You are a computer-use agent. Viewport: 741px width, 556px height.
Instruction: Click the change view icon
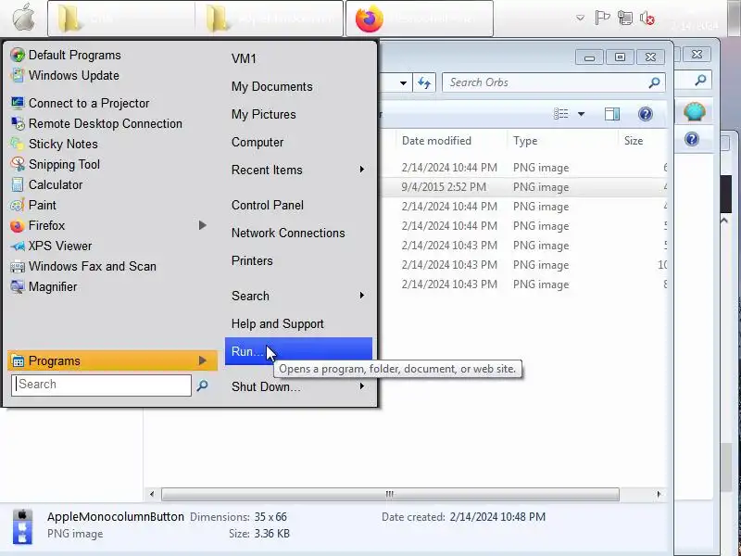point(561,114)
